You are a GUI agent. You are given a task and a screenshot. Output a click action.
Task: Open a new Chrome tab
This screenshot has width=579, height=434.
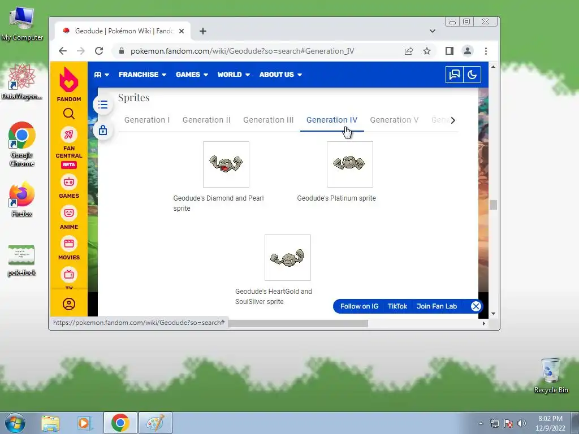pyautogui.click(x=203, y=31)
